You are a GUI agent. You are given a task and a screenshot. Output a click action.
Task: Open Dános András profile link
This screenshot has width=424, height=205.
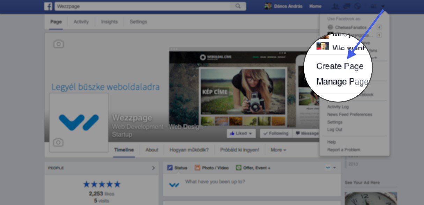[x=288, y=6]
